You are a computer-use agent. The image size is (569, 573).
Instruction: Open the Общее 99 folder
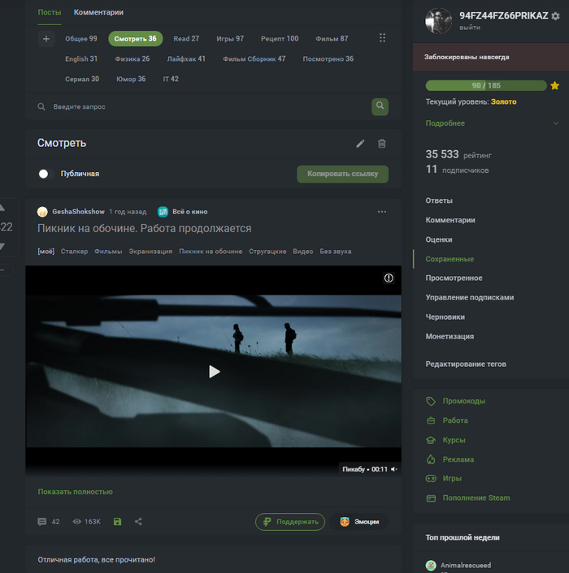(81, 39)
